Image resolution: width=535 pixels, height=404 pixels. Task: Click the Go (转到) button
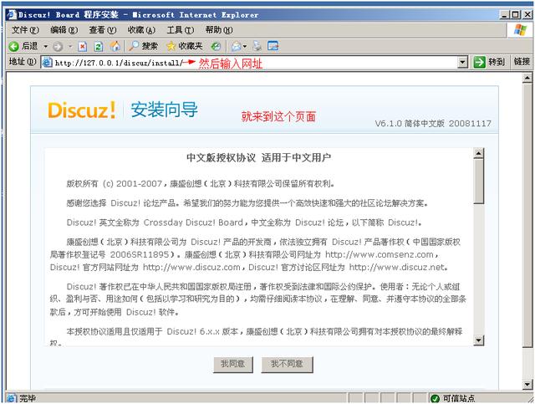coord(489,62)
